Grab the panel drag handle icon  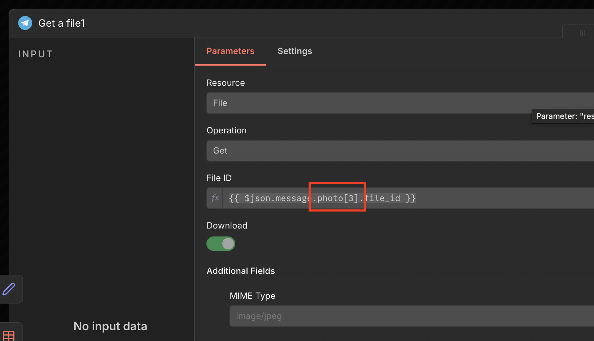582,33
